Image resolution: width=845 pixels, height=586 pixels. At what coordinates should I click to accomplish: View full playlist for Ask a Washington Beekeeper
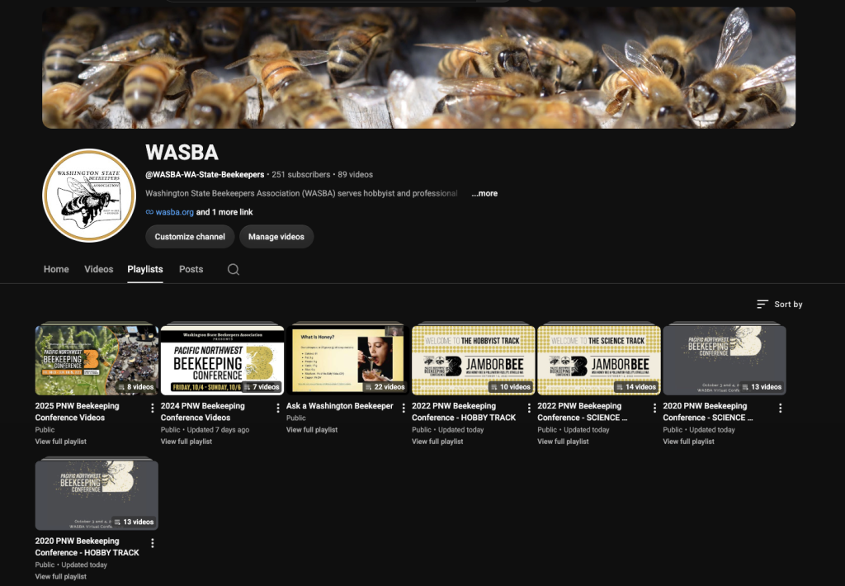pyautogui.click(x=312, y=430)
